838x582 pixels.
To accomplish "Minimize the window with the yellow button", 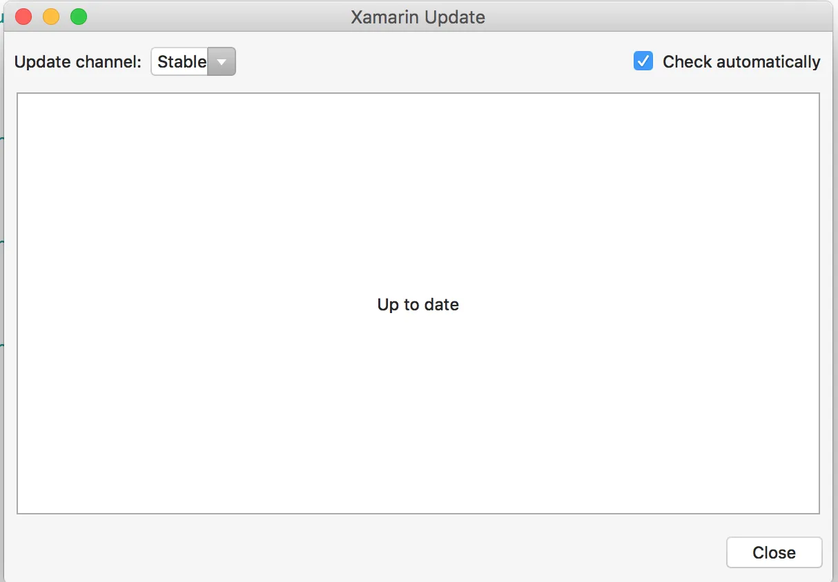I will tap(51, 17).
